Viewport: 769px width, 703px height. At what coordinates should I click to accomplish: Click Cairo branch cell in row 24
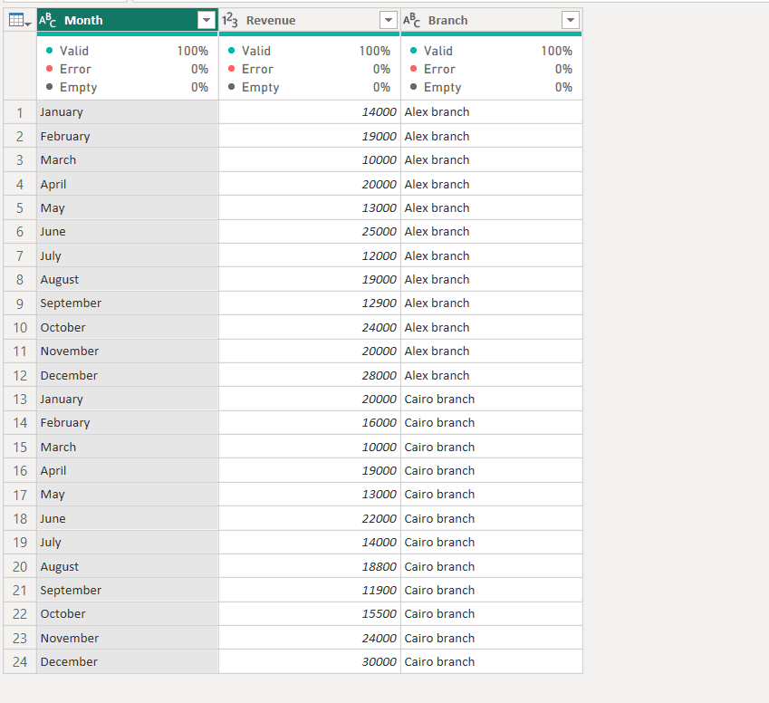coord(492,662)
